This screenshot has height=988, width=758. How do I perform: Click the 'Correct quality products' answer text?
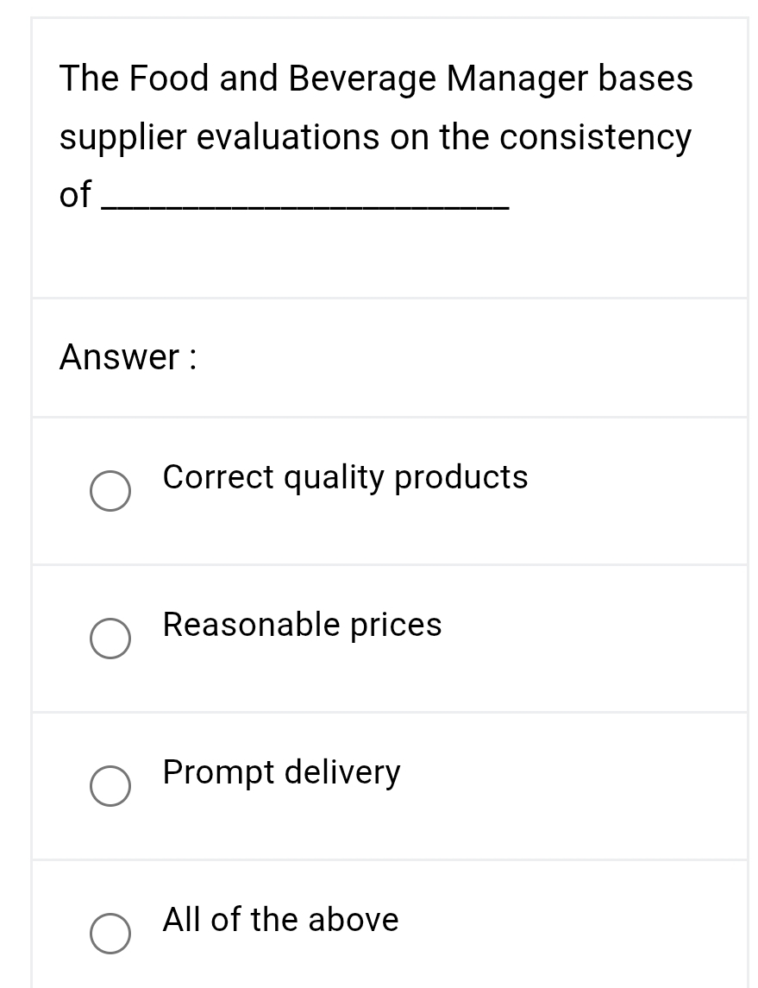click(x=345, y=478)
